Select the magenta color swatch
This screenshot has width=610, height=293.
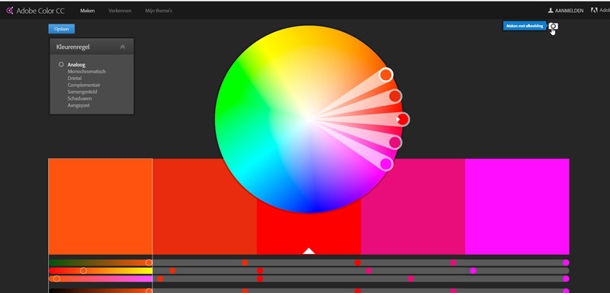tap(517, 206)
